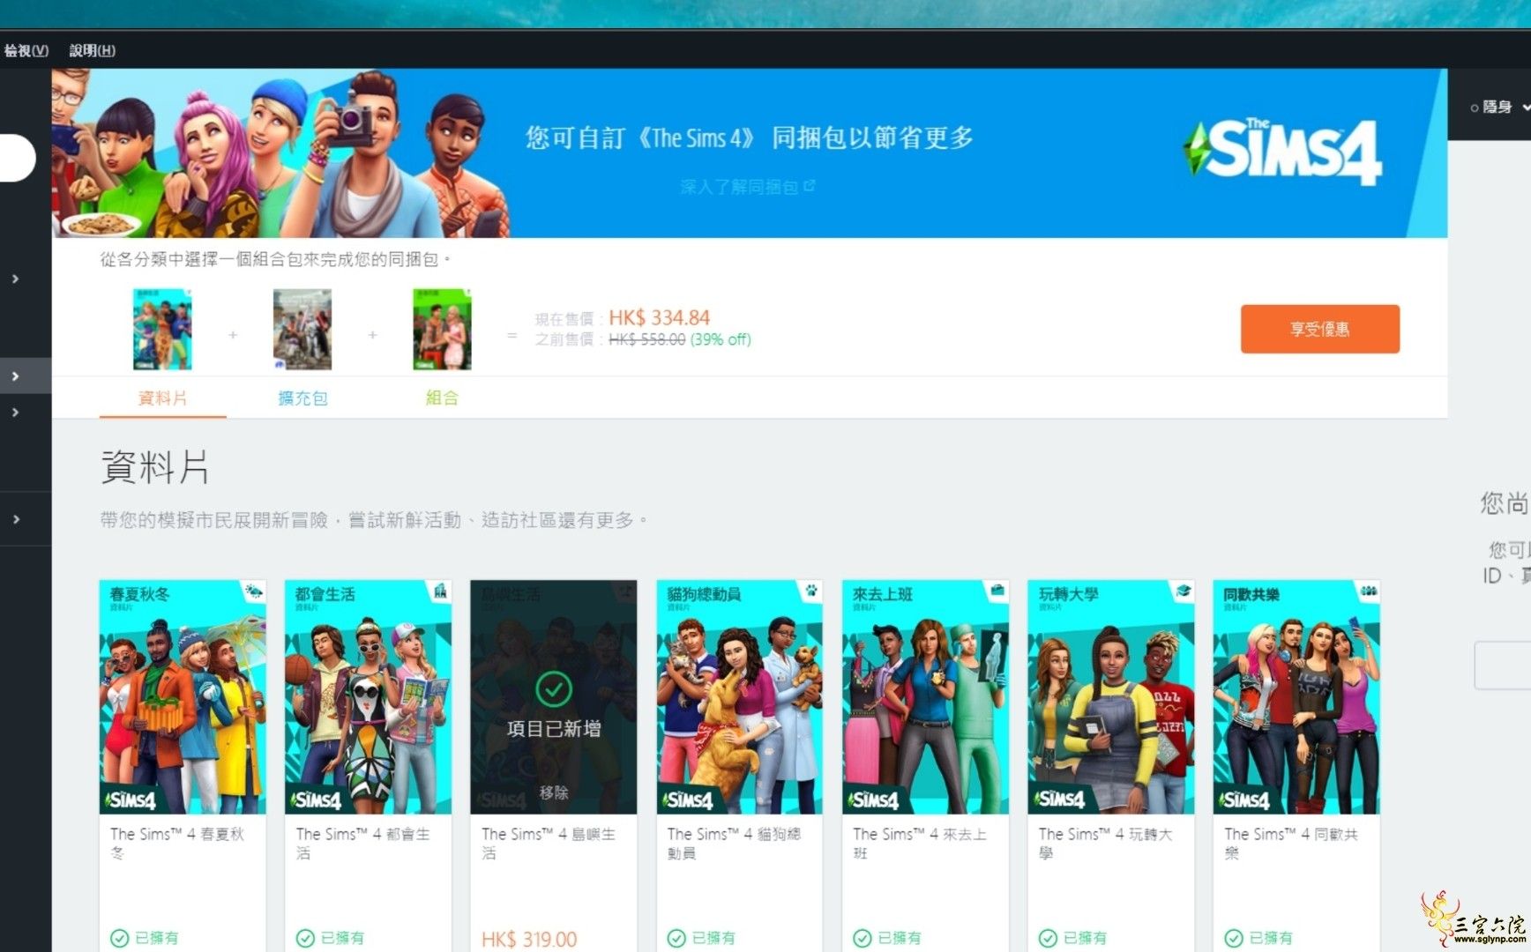
Task: Click the 已擁有 check icon under 同歡共樂
Action: click(x=1234, y=939)
